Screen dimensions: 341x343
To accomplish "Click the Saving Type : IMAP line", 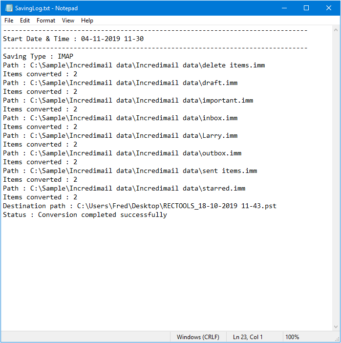I will [38, 57].
